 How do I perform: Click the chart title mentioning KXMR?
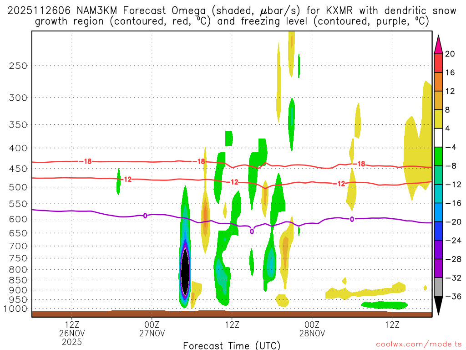pos(232,16)
